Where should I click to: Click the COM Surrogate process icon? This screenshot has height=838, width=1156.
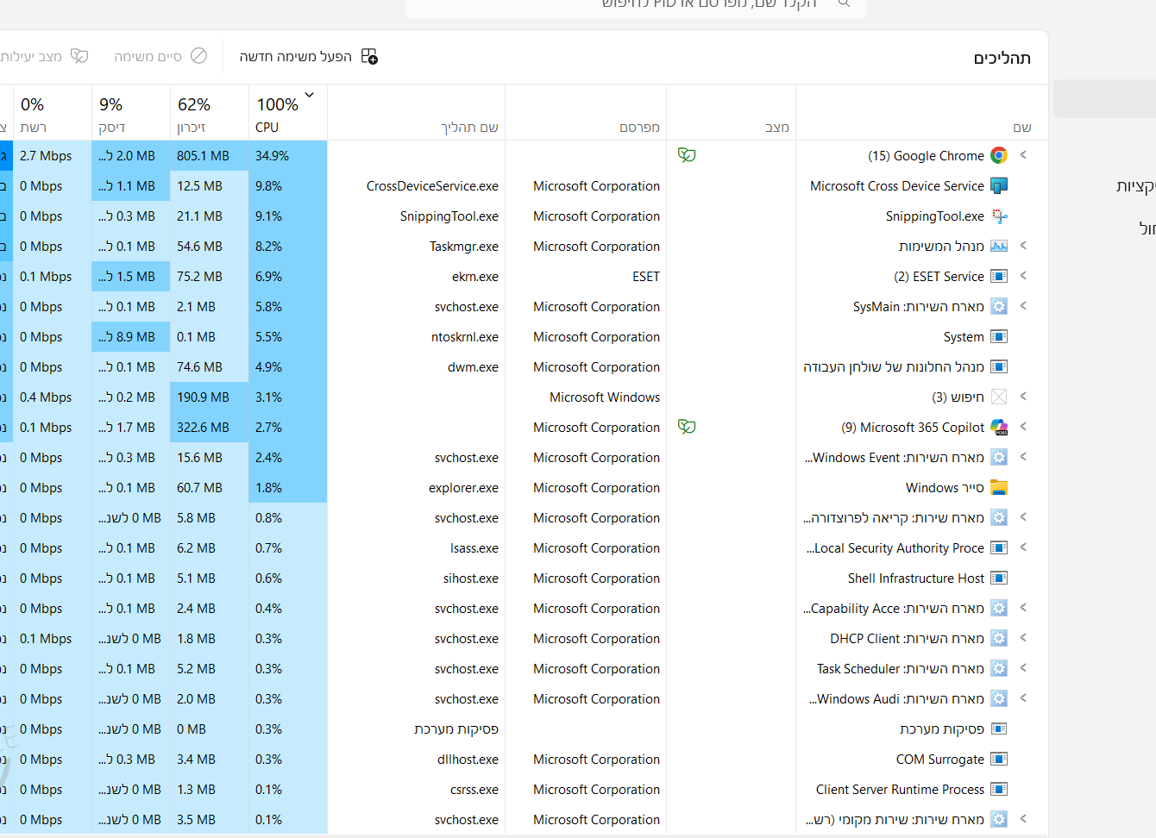[x=999, y=759]
